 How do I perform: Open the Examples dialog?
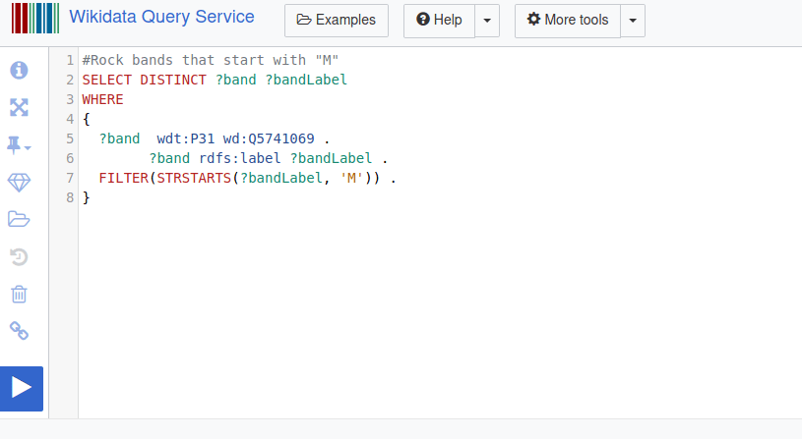(336, 20)
